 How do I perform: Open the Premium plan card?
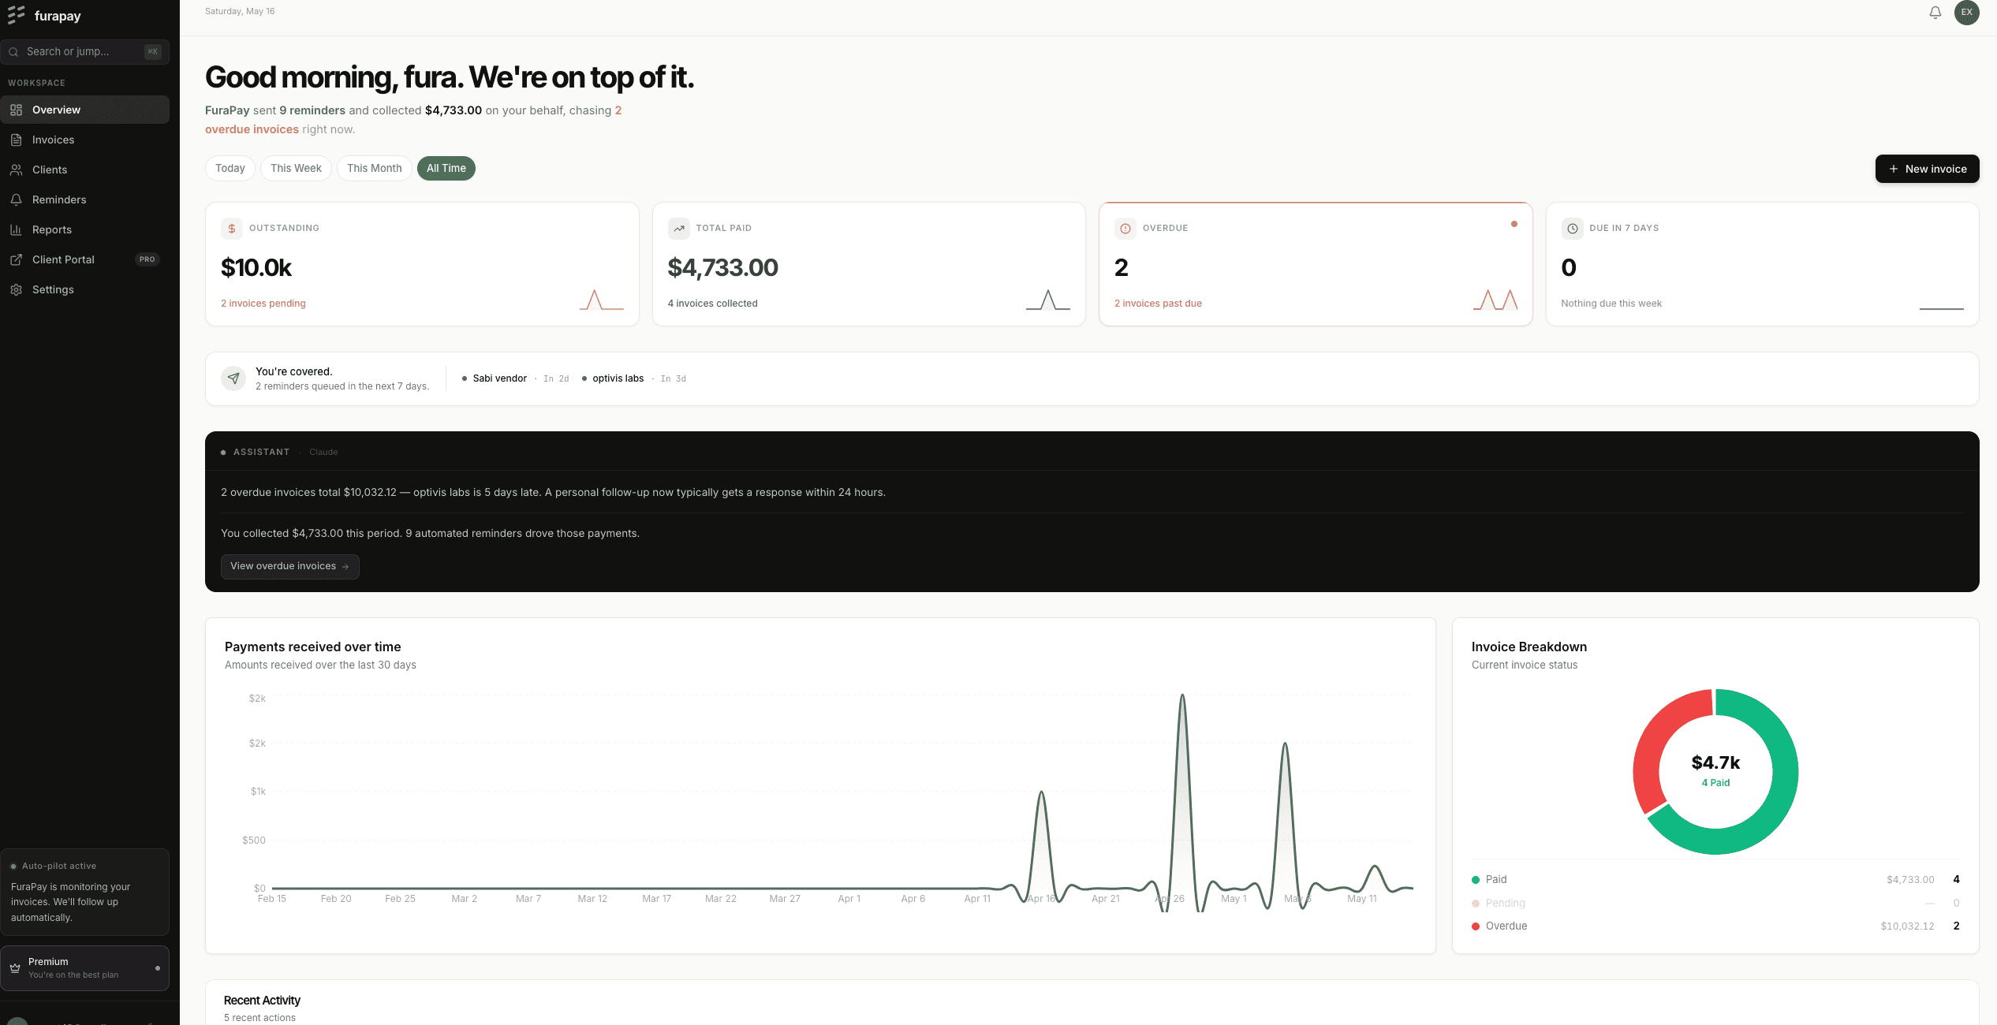pos(85,968)
